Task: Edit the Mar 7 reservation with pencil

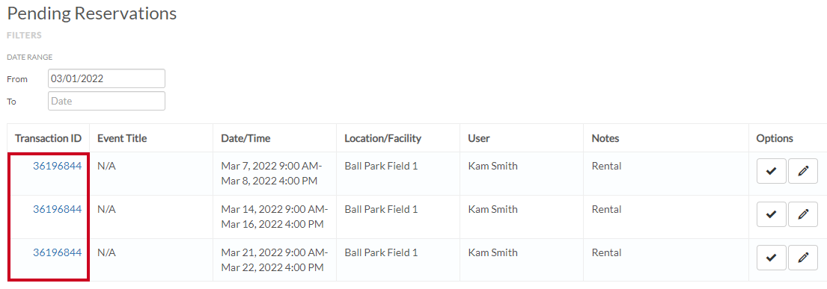Action: 803,171
